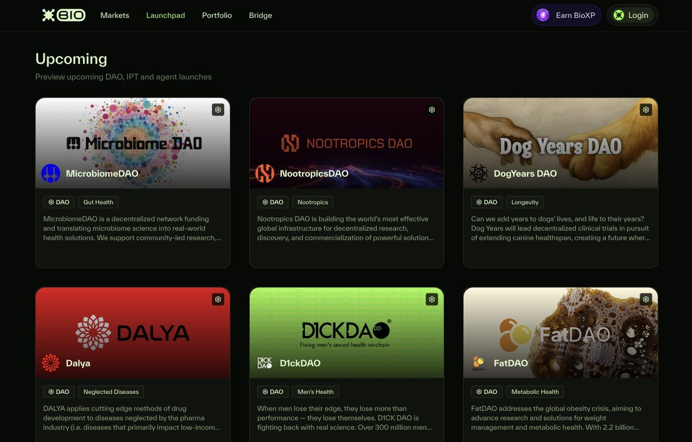Click the blue MicrobiomeDAO avatar icon
This screenshot has width=692, height=442.
pyautogui.click(x=51, y=173)
